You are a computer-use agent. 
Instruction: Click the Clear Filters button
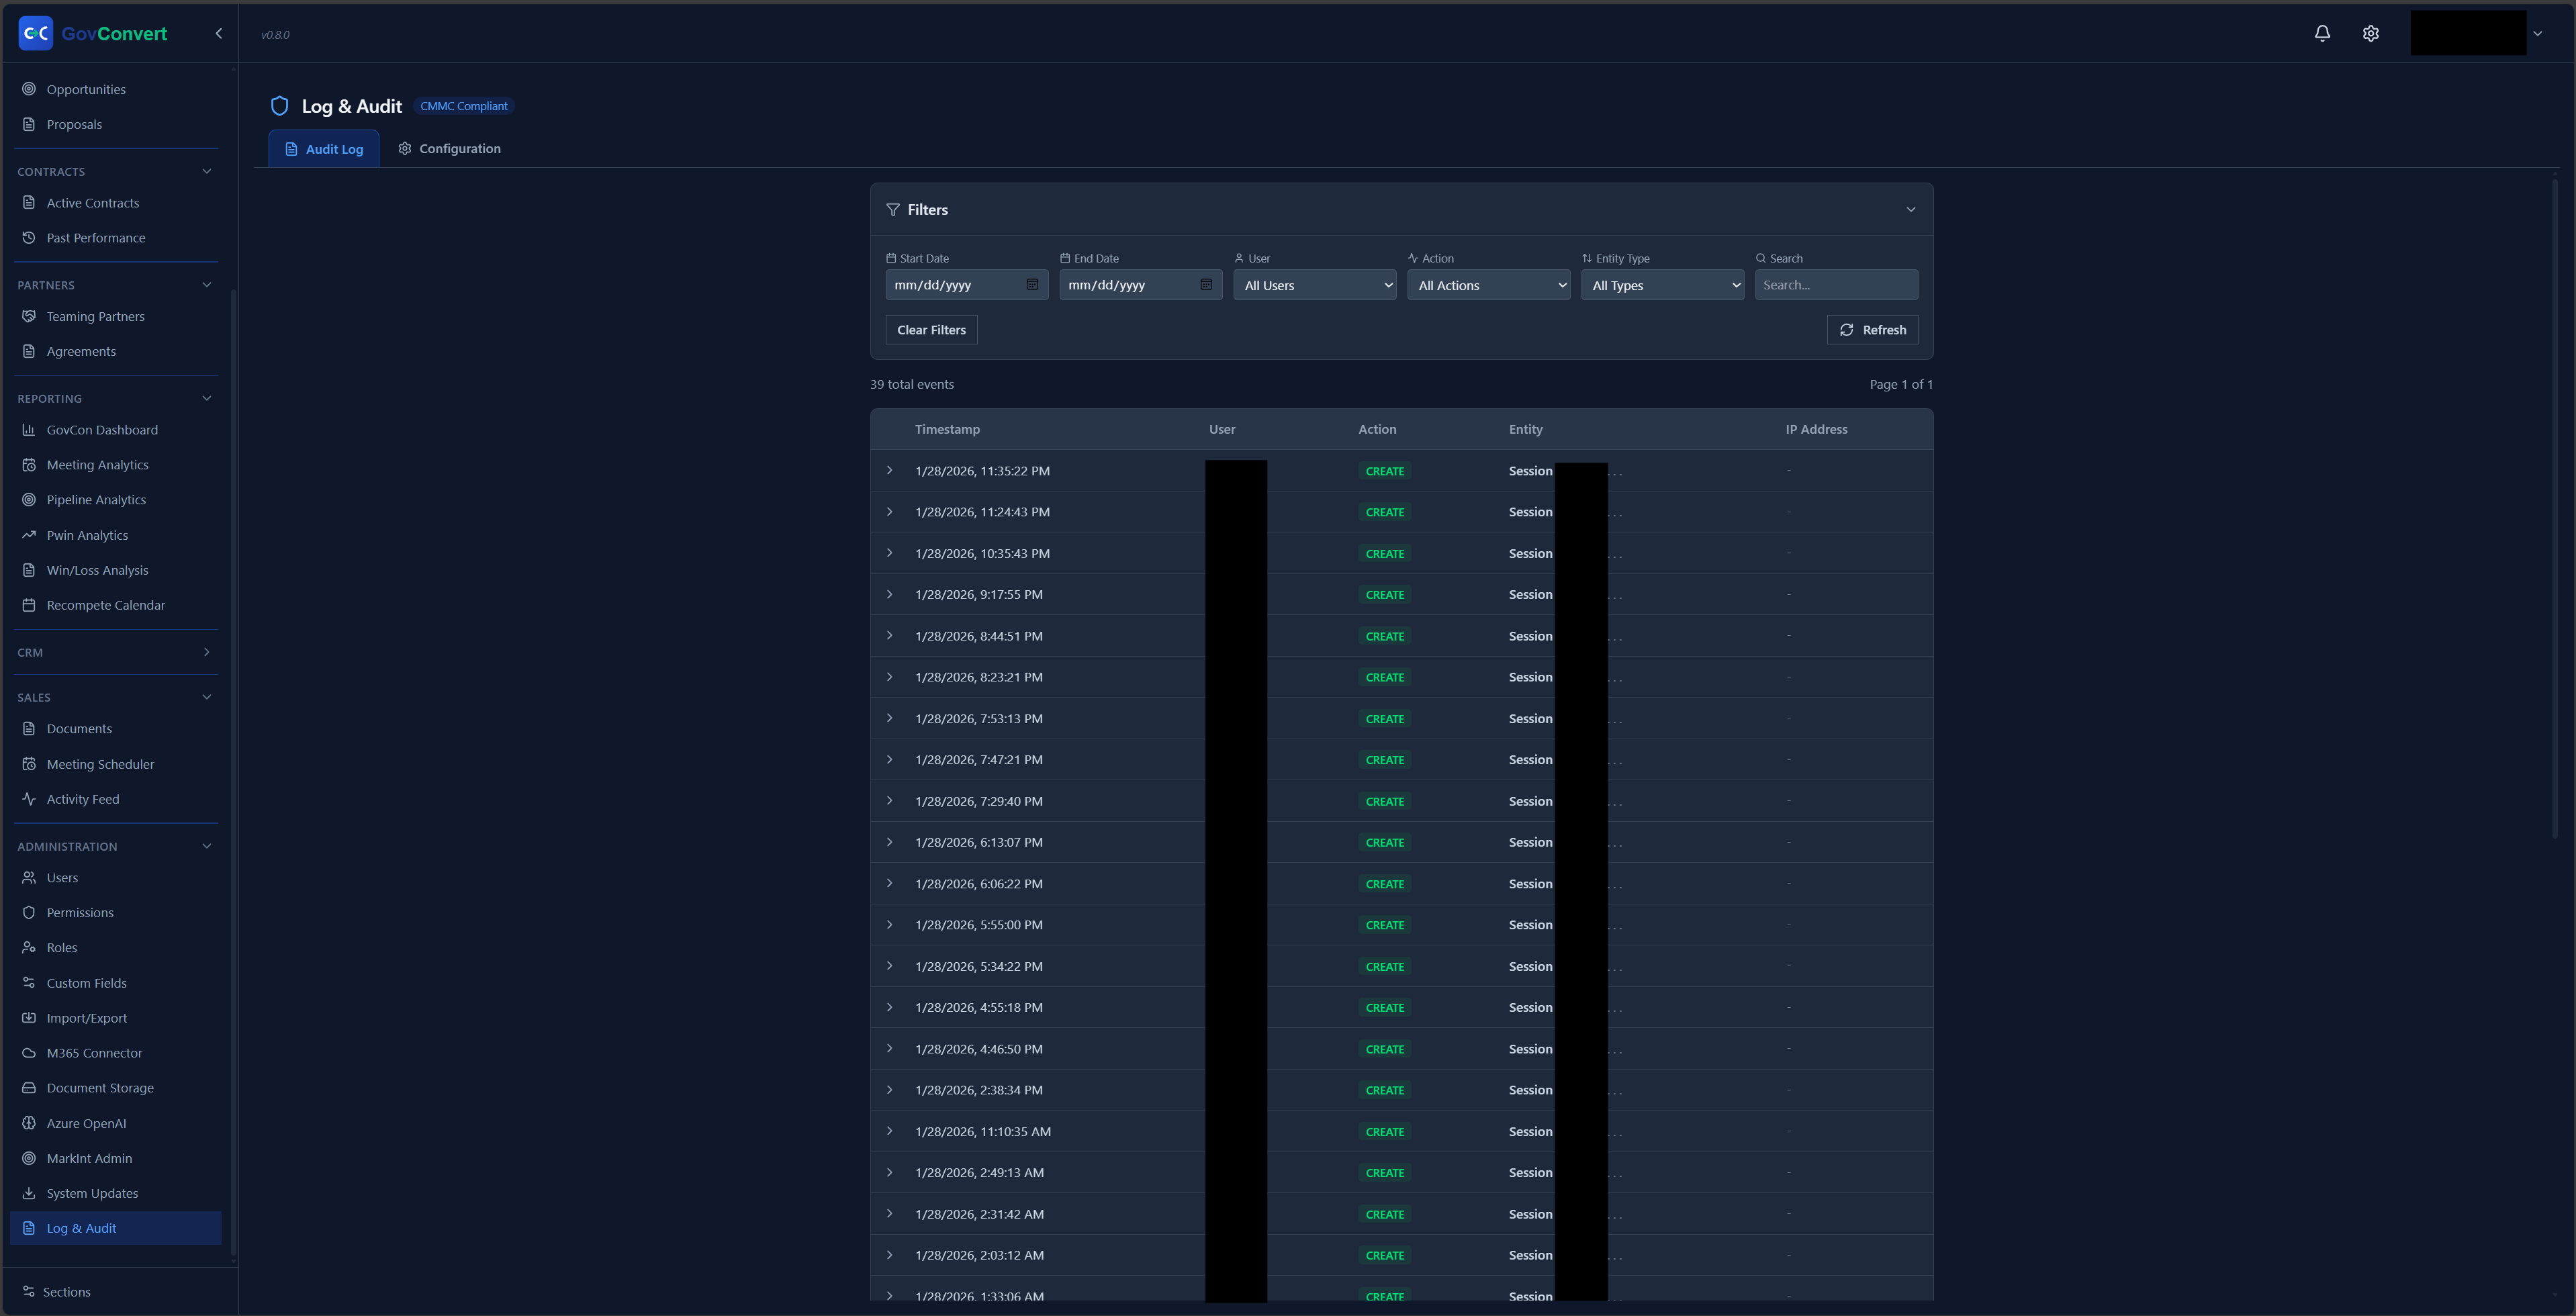tap(930, 330)
